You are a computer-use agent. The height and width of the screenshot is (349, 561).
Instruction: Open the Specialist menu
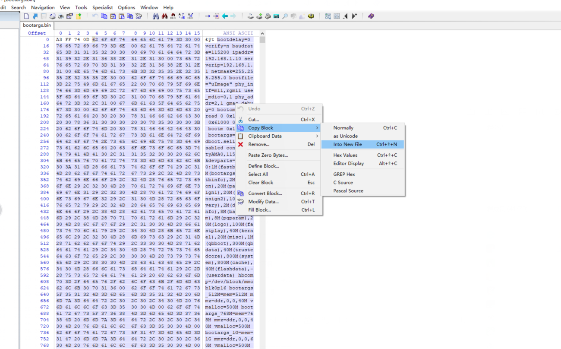[103, 7]
